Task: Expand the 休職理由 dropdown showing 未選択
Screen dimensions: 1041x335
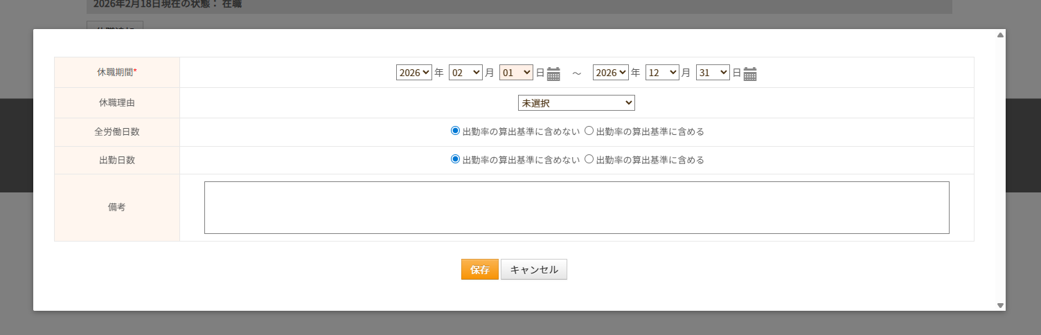Action: (576, 102)
